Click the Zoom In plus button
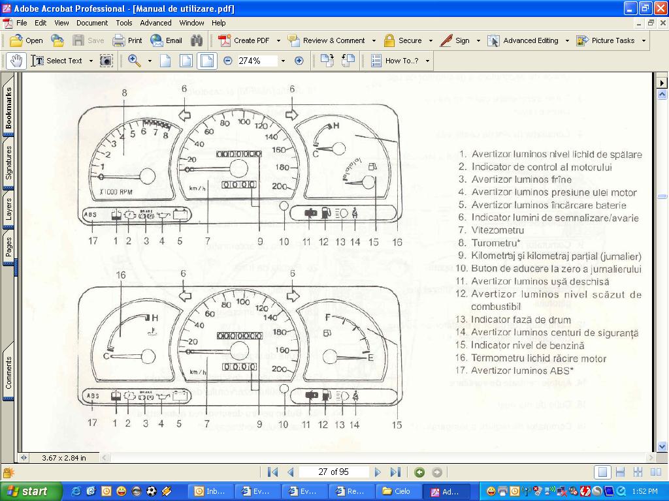This screenshot has width=669, height=501. (x=299, y=61)
